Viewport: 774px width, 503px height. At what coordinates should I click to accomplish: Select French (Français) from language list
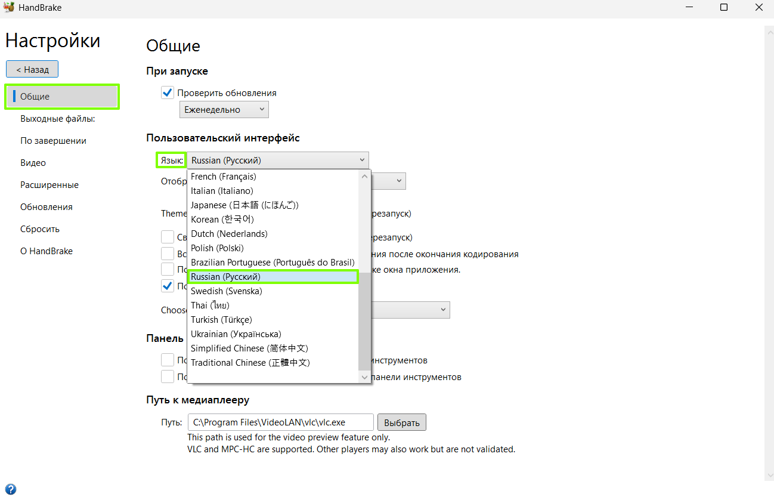pyautogui.click(x=274, y=177)
